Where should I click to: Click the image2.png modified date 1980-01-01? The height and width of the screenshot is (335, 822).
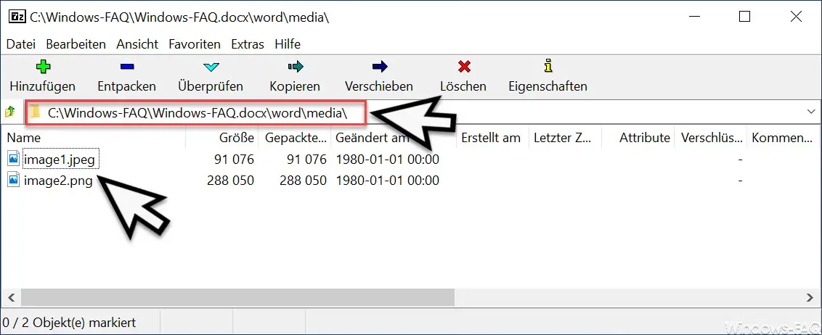(388, 181)
